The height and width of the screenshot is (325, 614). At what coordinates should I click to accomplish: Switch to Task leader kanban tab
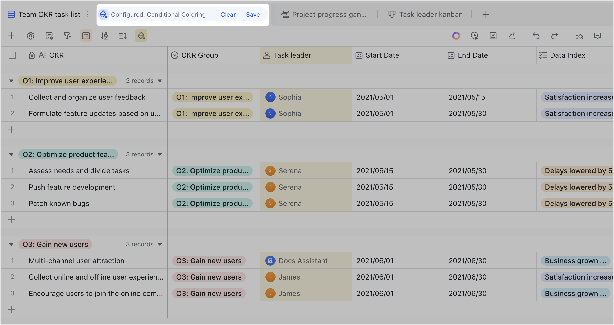[x=426, y=14]
